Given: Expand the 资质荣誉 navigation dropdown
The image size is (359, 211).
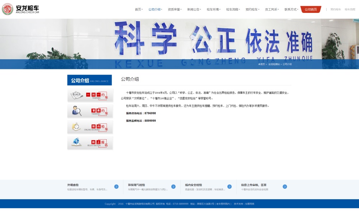Looking at the screenshot, I should pyautogui.click(x=175, y=9).
